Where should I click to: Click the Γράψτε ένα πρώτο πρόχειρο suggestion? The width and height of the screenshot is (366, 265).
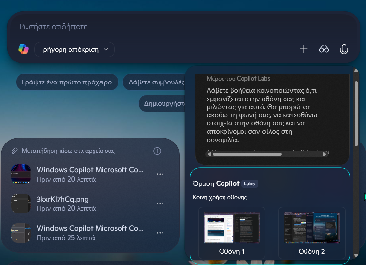[67, 82]
